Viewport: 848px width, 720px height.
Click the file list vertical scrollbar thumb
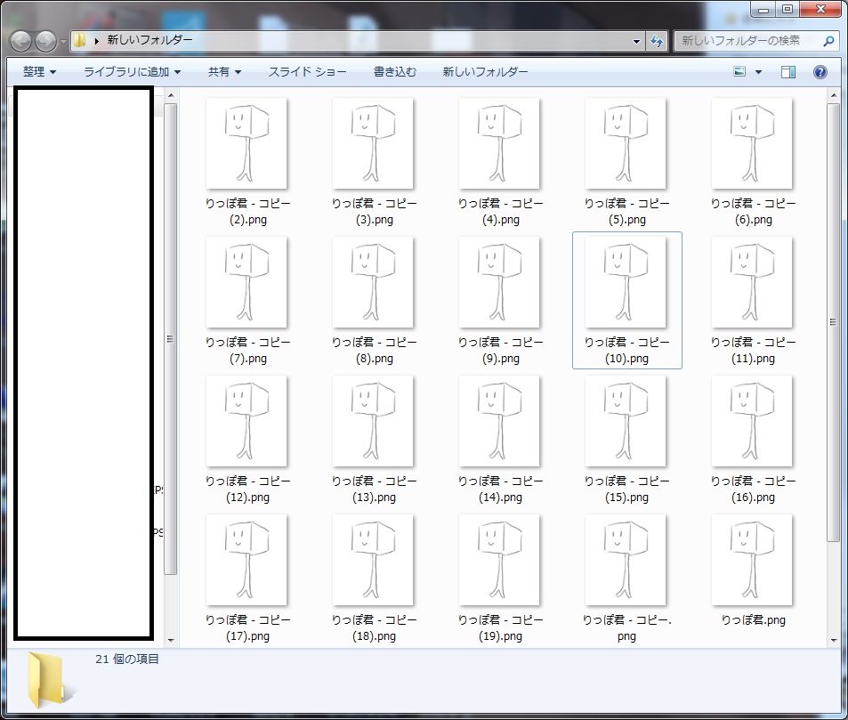coord(834,322)
